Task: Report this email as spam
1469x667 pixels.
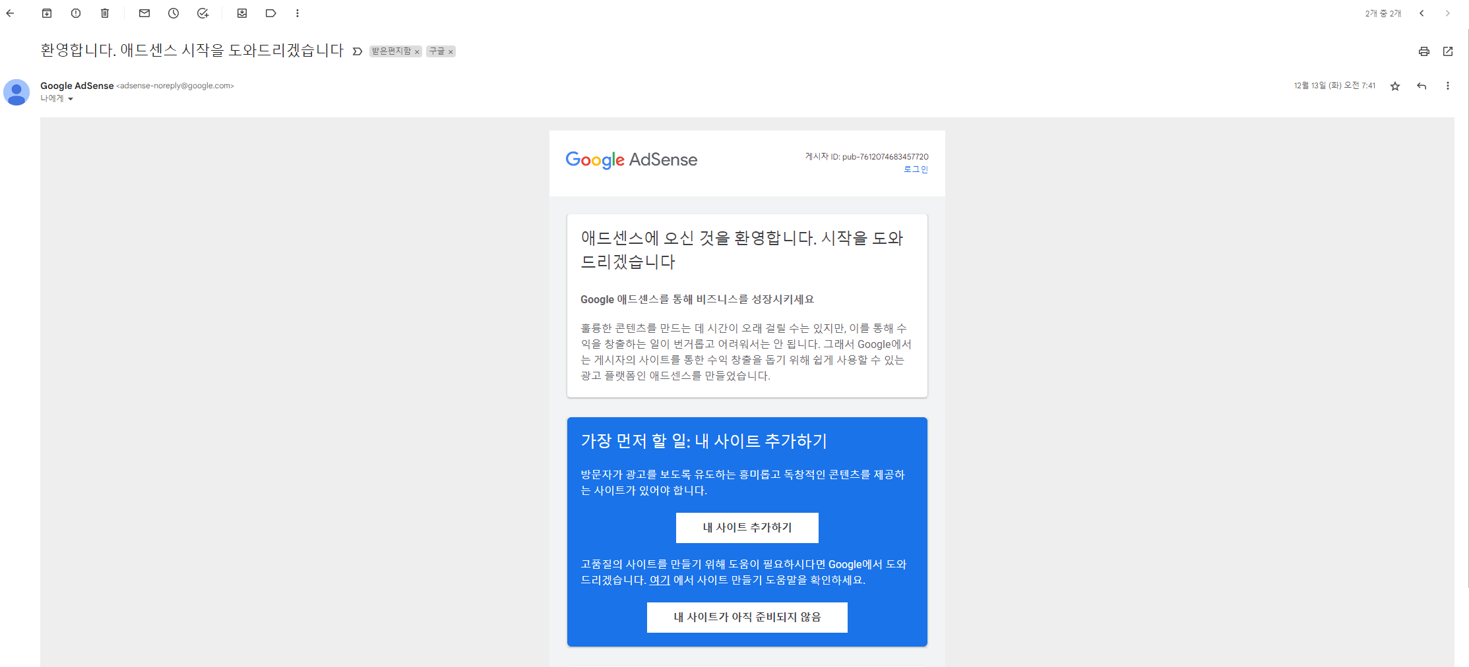Action: click(x=76, y=13)
